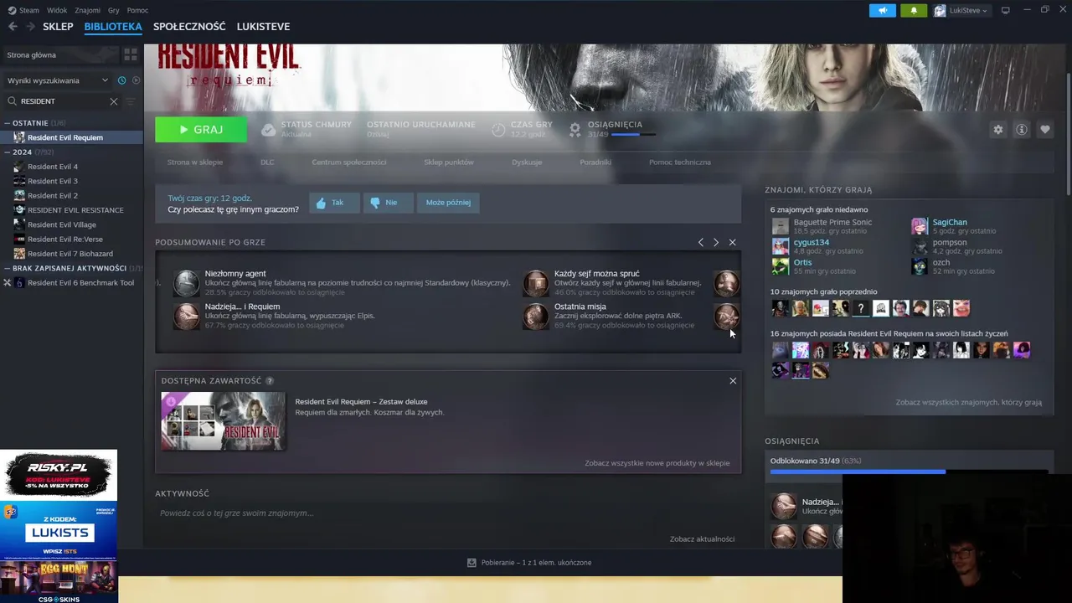Open Centrum społeczności tab

tap(349, 162)
